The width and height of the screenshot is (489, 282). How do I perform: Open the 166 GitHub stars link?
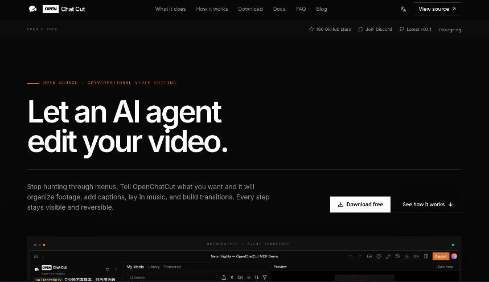[330, 29]
